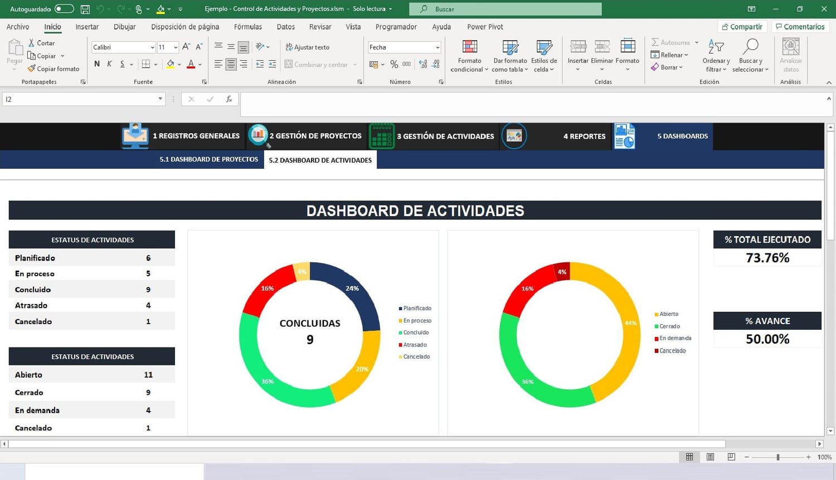The width and height of the screenshot is (836, 480).
Task: Apply italic with the K button
Action: point(109,64)
